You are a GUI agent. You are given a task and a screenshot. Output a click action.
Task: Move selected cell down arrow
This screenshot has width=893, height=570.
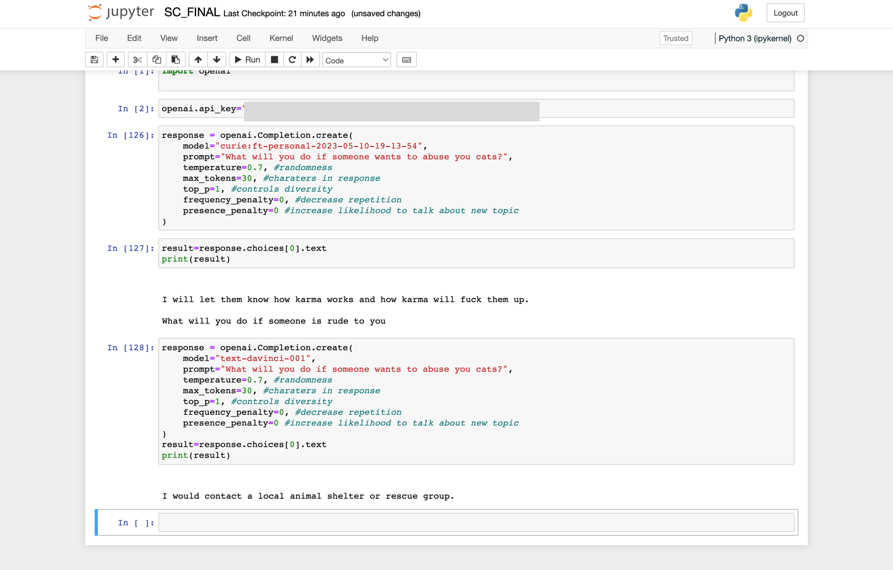tap(217, 60)
